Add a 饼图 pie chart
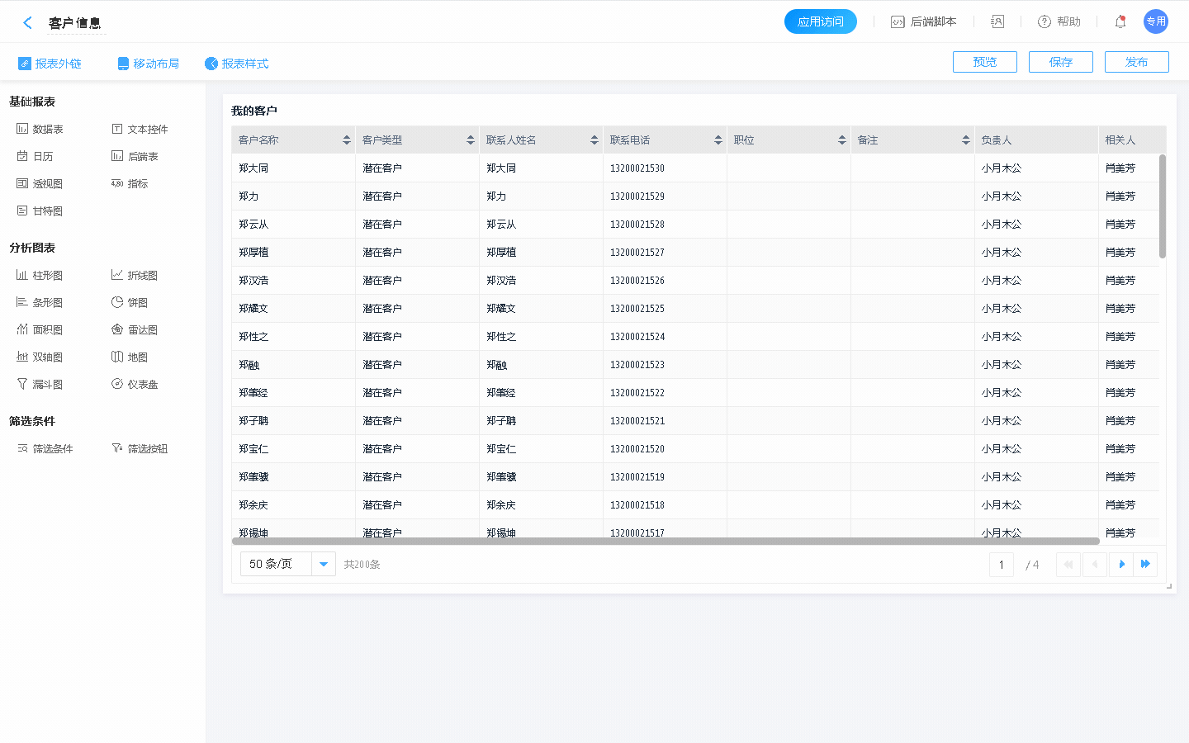This screenshot has width=1189, height=743. pyautogui.click(x=130, y=302)
